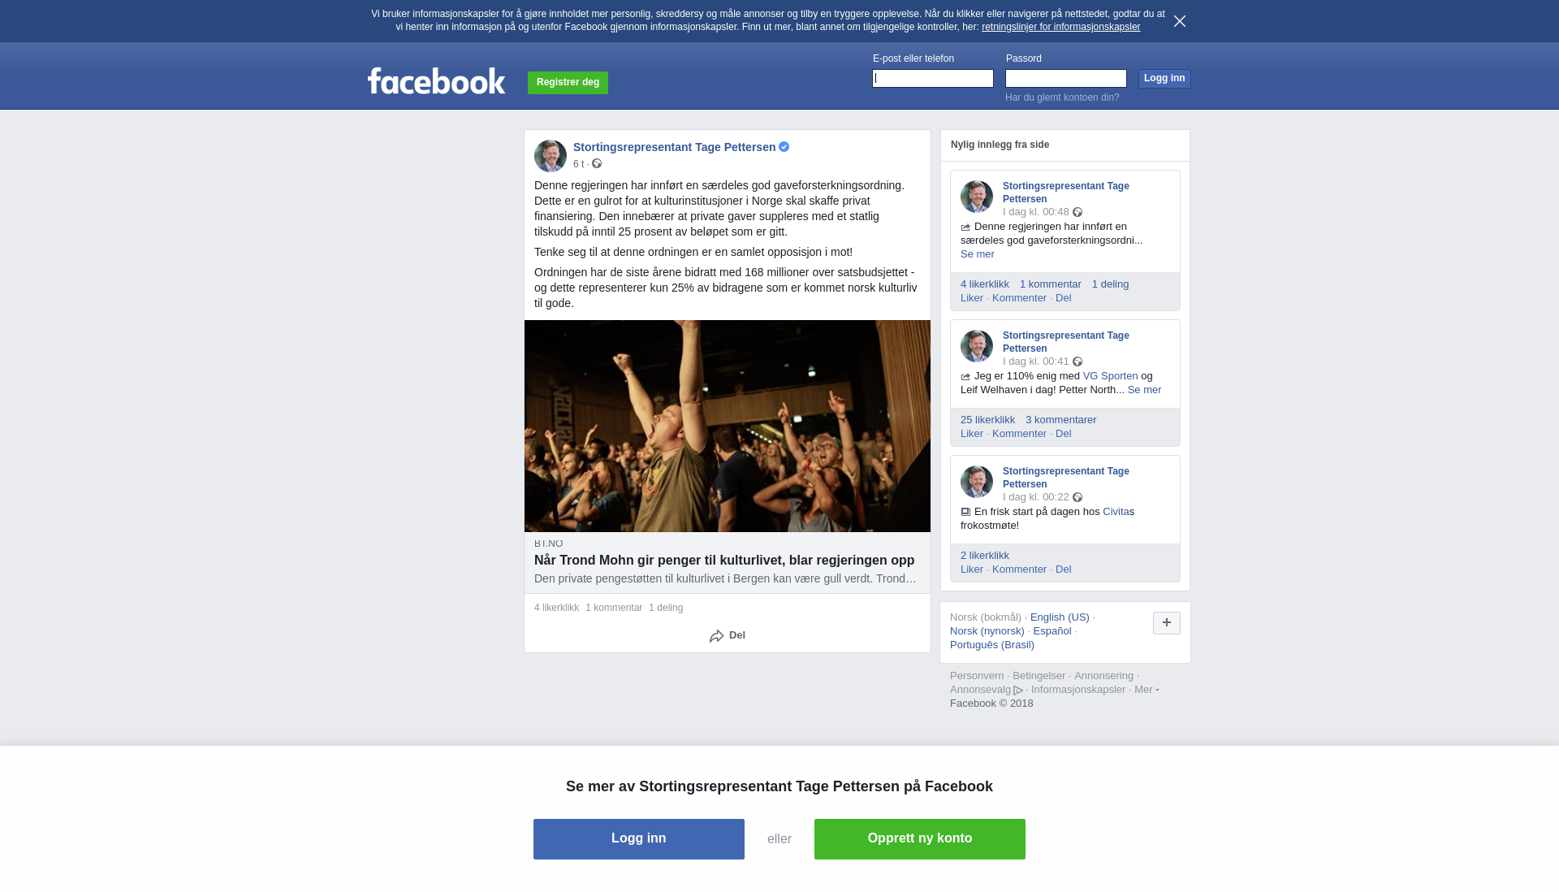Click the Facebook logo

pos(436,80)
